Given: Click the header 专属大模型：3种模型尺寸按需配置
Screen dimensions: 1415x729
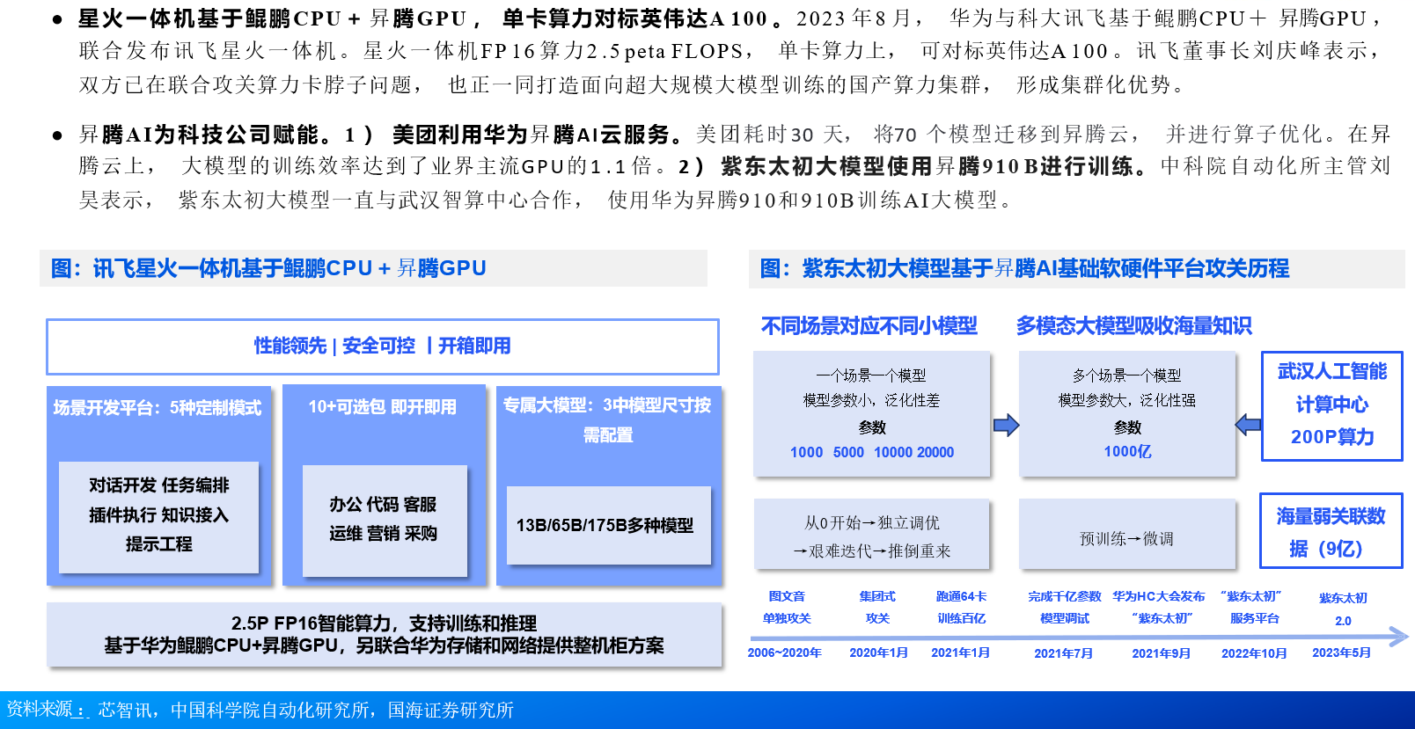Looking at the screenshot, I should click(607, 419).
